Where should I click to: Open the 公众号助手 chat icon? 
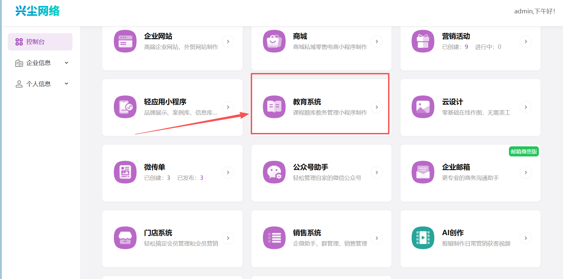(x=274, y=172)
